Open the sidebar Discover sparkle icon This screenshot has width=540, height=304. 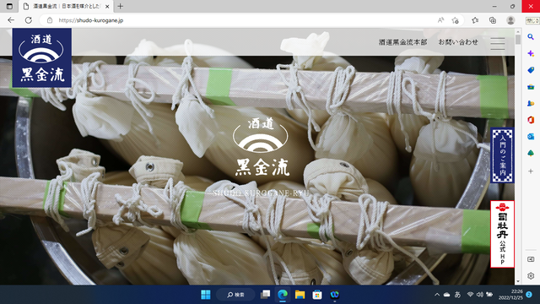click(531, 53)
